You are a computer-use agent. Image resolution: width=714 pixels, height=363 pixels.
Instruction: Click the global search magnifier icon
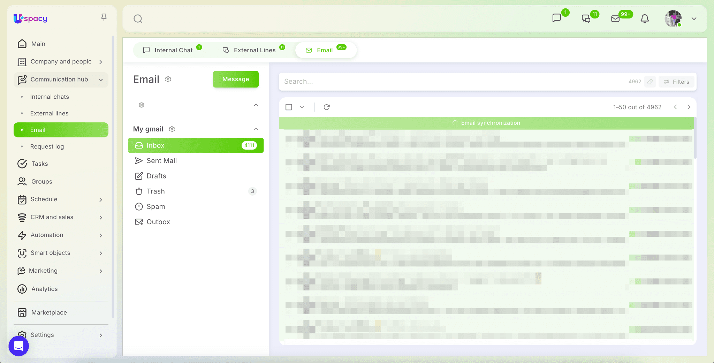click(x=138, y=19)
